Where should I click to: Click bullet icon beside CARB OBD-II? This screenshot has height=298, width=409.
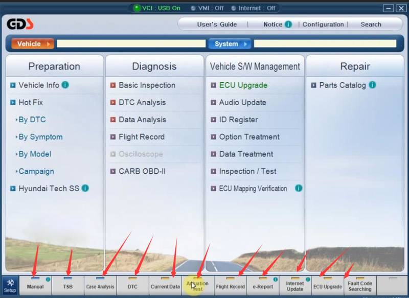(x=113, y=171)
